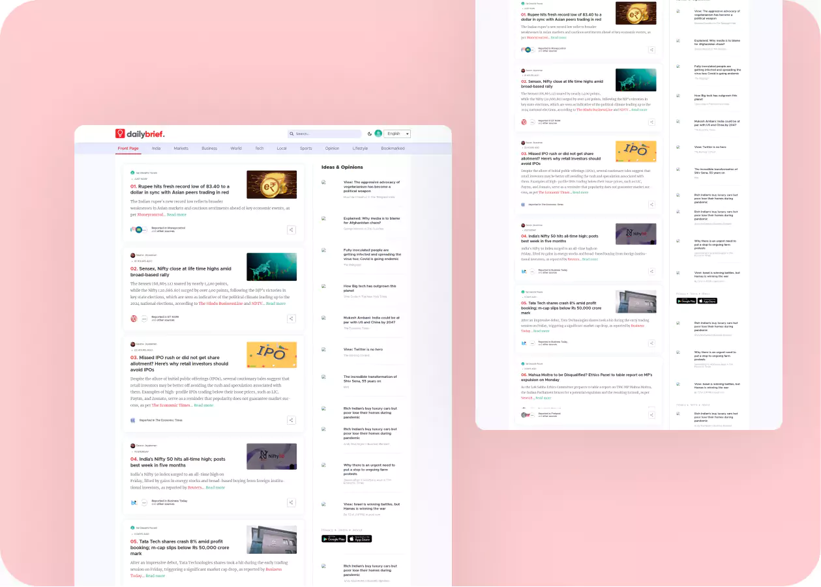Viewport: 821px width, 587px height.
Task: Share the Mahua Moitra story in back window
Action: point(651,414)
